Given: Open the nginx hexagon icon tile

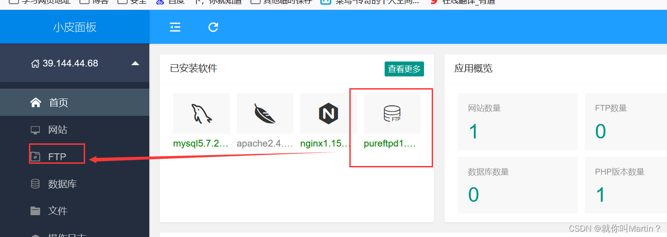Looking at the screenshot, I should click(x=329, y=114).
